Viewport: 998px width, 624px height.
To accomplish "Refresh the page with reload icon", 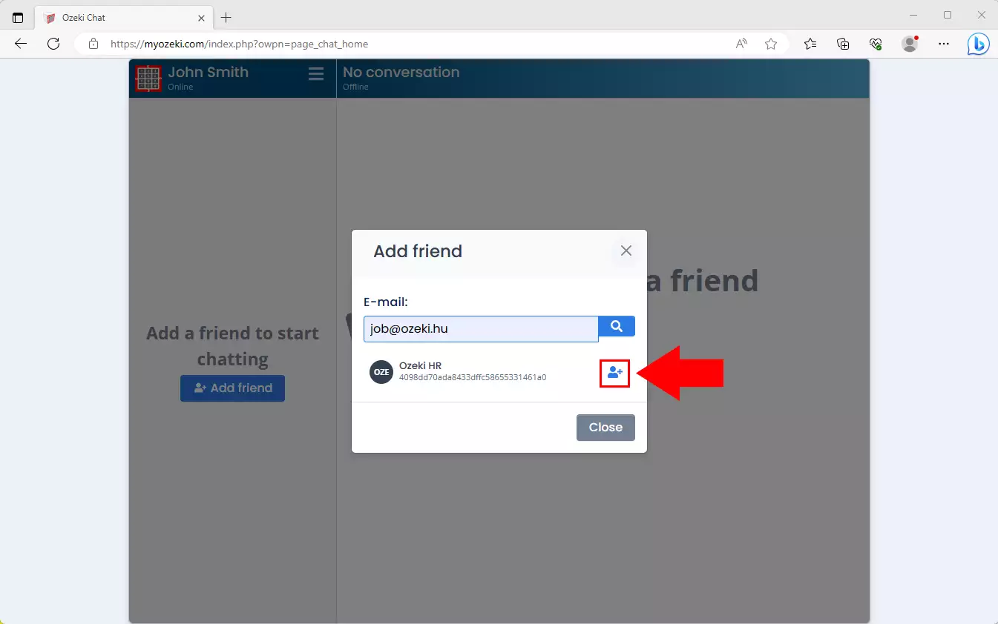I will pos(53,44).
